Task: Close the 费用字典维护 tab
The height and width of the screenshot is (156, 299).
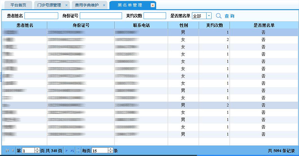Action: tap(104, 5)
